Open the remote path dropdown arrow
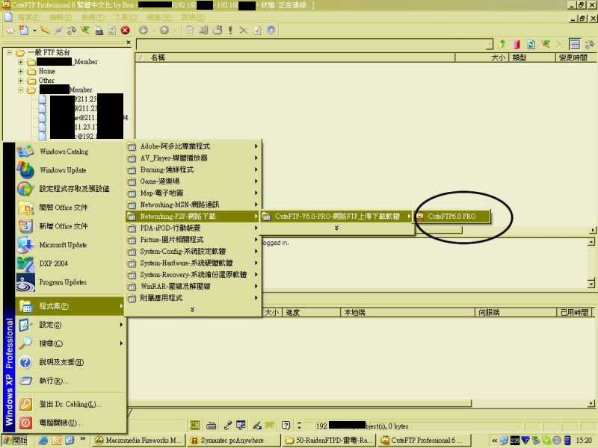The height and width of the screenshot is (448, 598). pyautogui.click(x=490, y=45)
